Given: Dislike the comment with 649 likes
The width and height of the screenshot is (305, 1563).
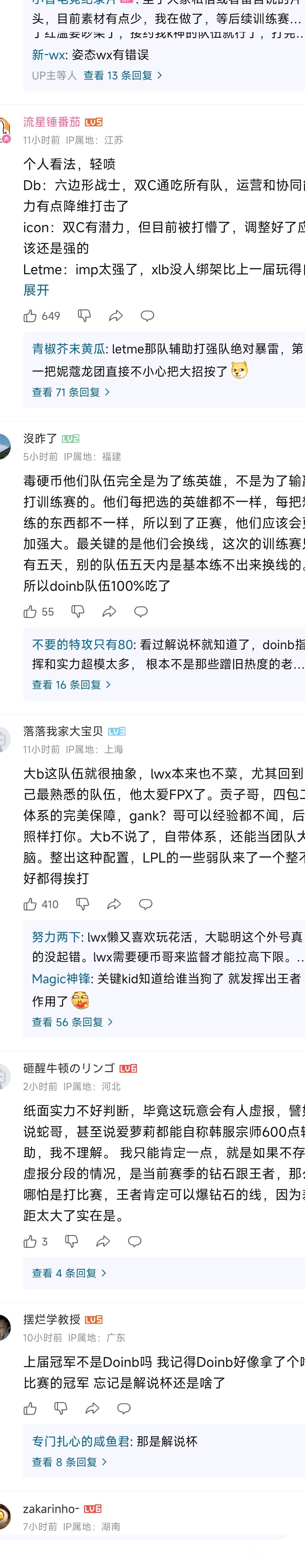Looking at the screenshot, I should tap(84, 316).
